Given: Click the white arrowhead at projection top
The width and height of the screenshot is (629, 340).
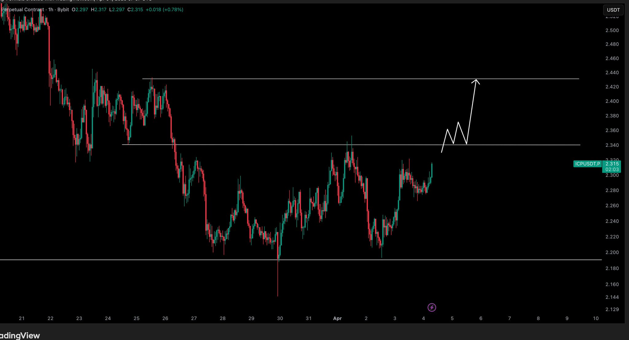Looking at the screenshot, I should point(476,81).
